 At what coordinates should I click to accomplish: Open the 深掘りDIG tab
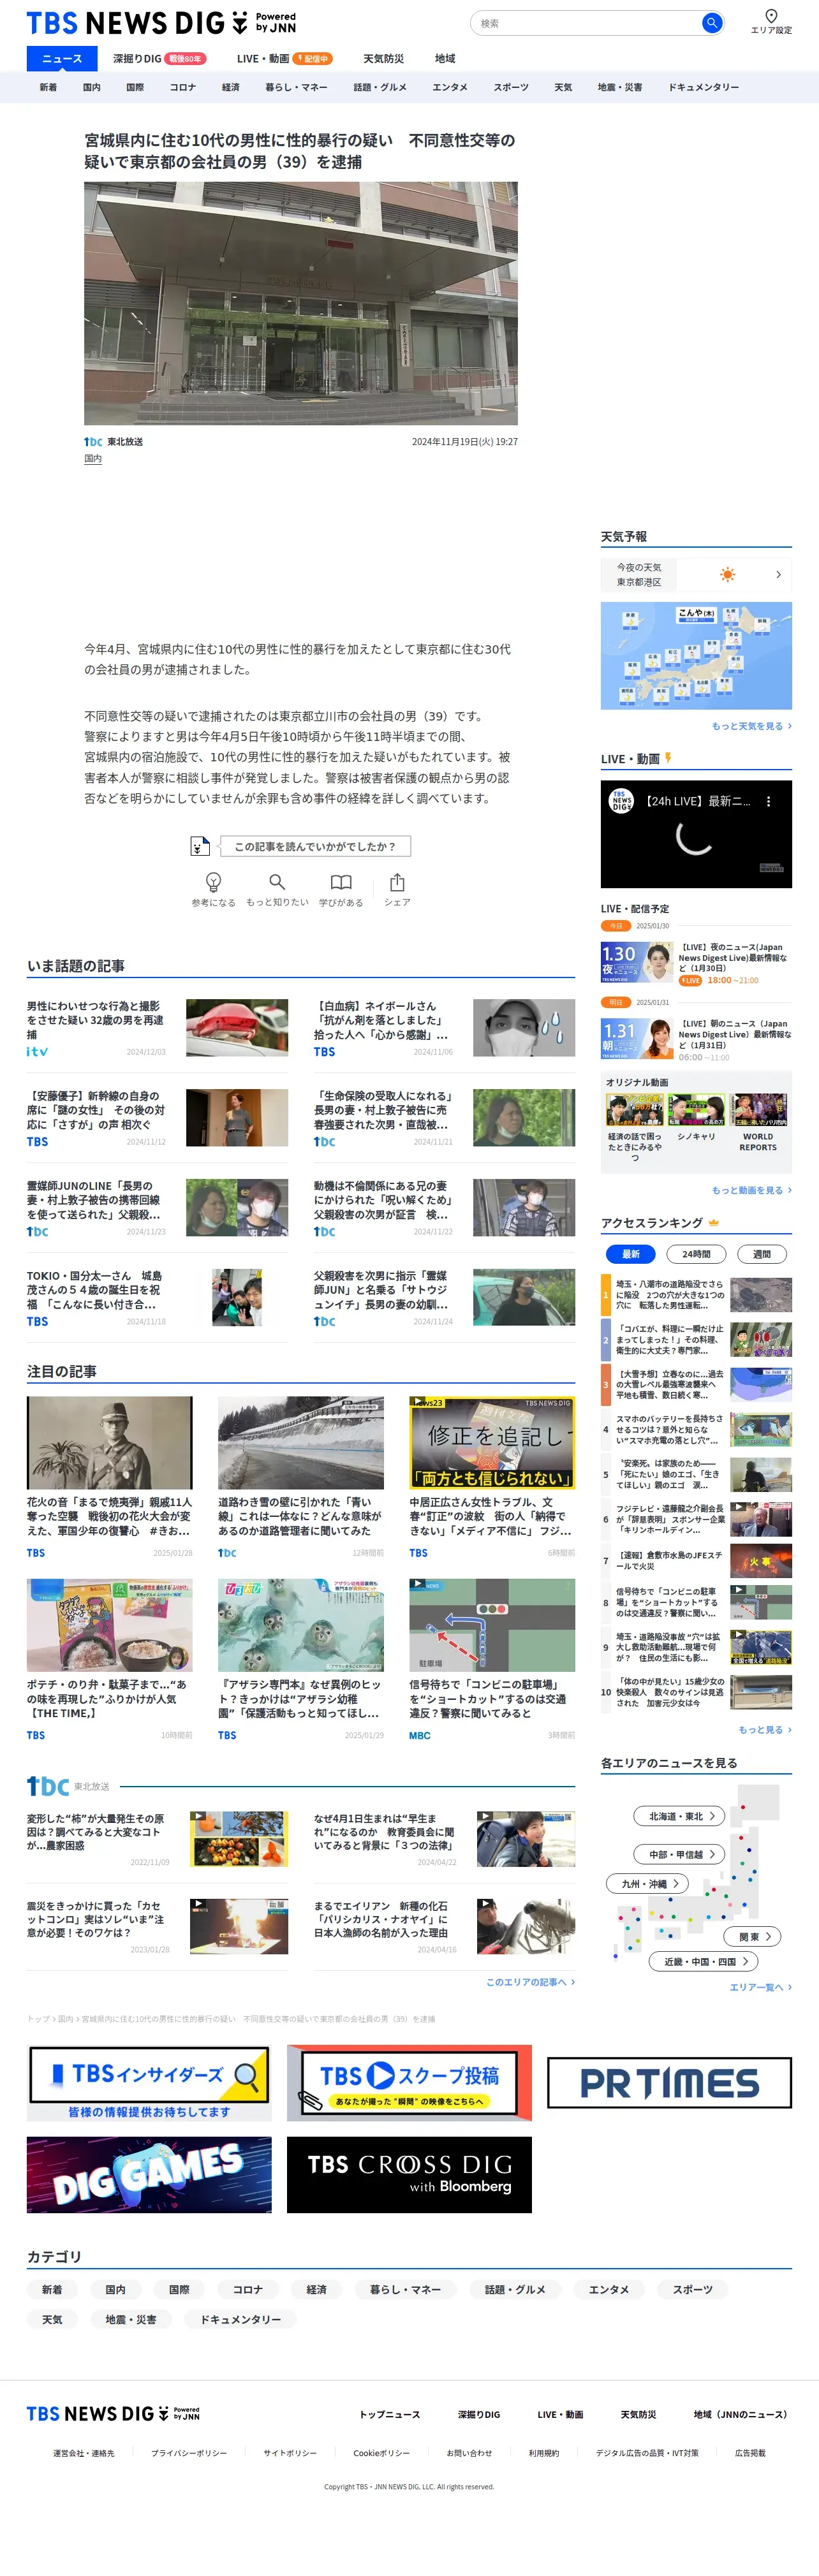click(159, 59)
